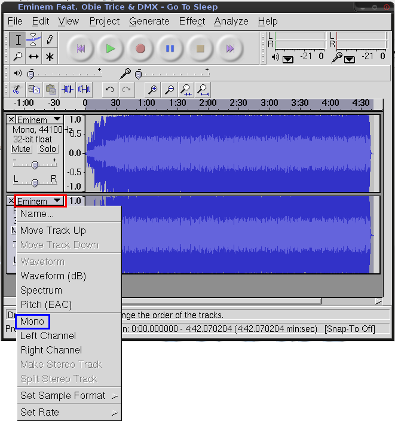This screenshot has width=395, height=421.
Task: Skip to end of the track
Action: point(230,48)
